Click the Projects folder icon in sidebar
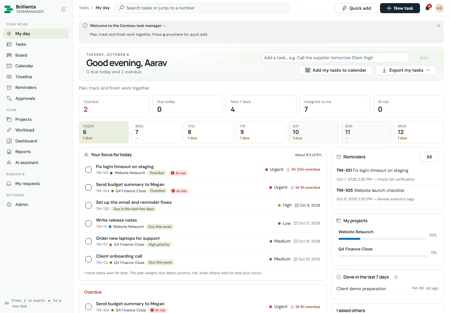The width and height of the screenshot is (450, 313). pos(9,119)
